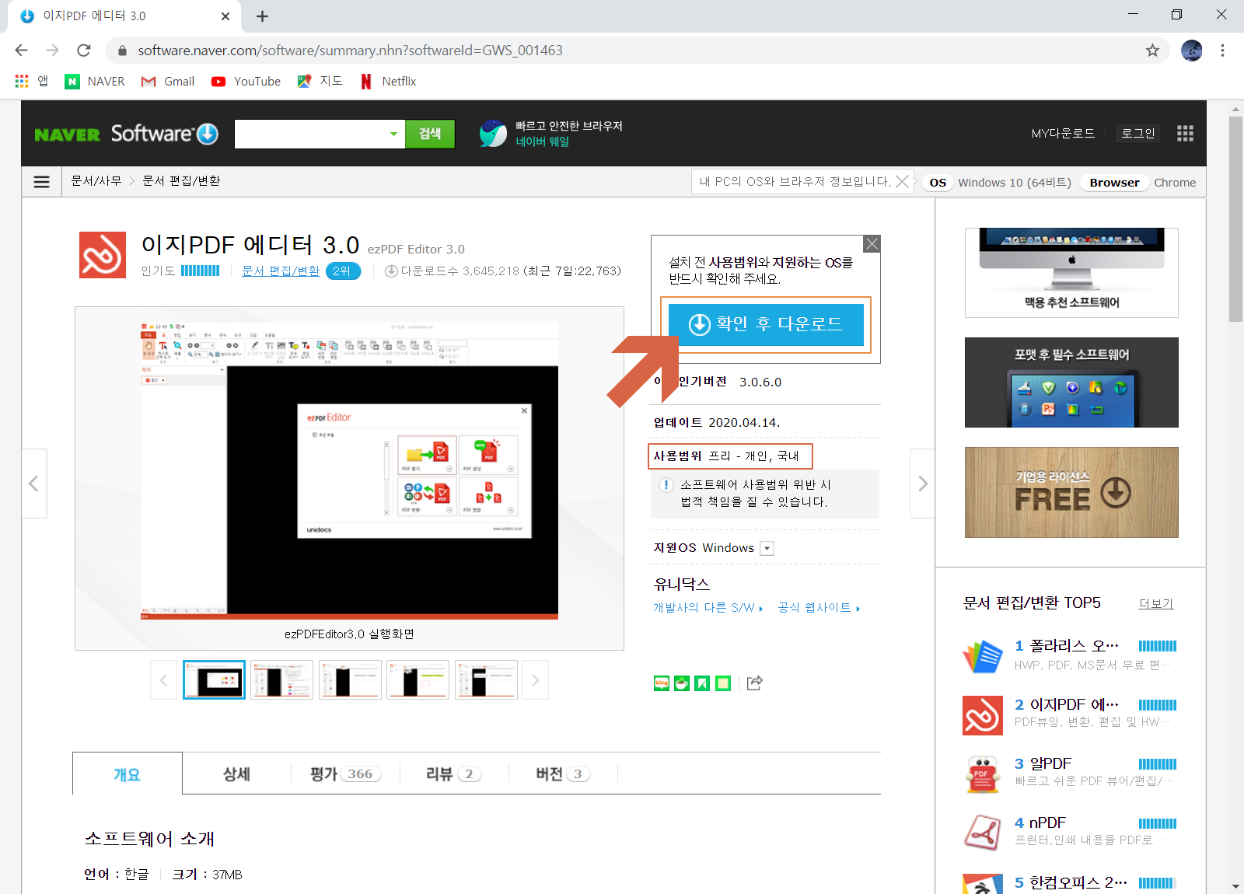Click the Whale browser icon

pos(493,134)
